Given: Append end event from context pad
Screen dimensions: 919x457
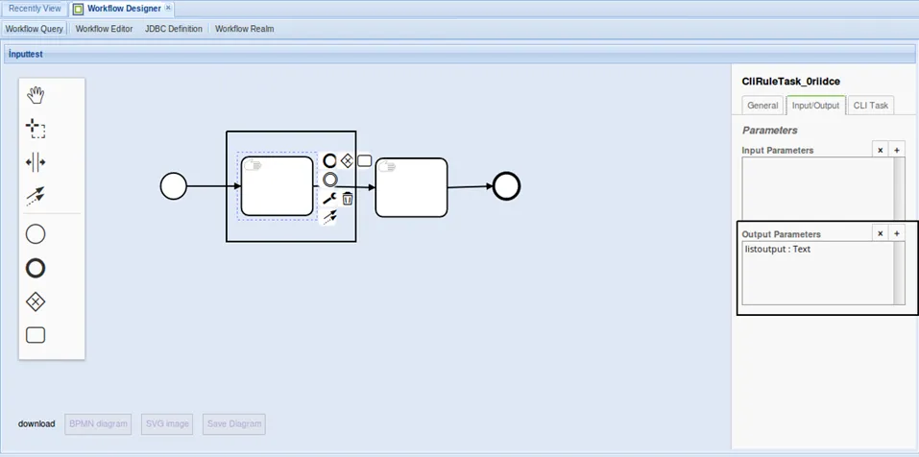Looking at the screenshot, I should coord(330,160).
